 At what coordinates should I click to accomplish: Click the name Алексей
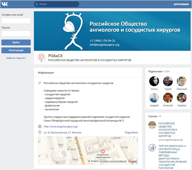168,106
